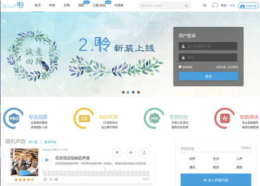
Task: Select the 器乐 sound type
Action: tap(192, 167)
